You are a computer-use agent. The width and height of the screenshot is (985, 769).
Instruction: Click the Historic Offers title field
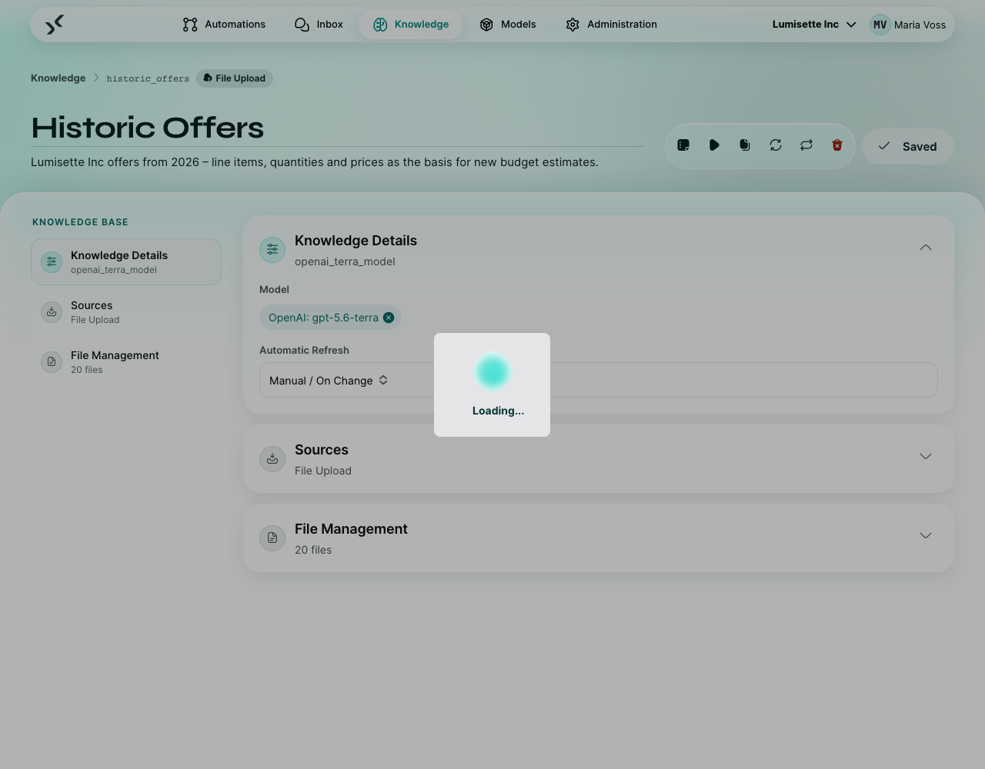[x=337, y=128]
